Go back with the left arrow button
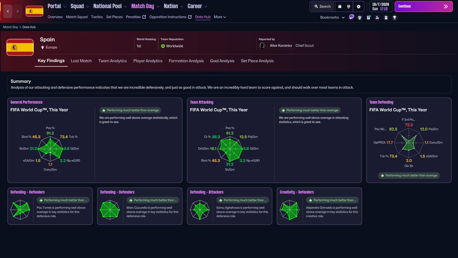 tap(8, 11)
